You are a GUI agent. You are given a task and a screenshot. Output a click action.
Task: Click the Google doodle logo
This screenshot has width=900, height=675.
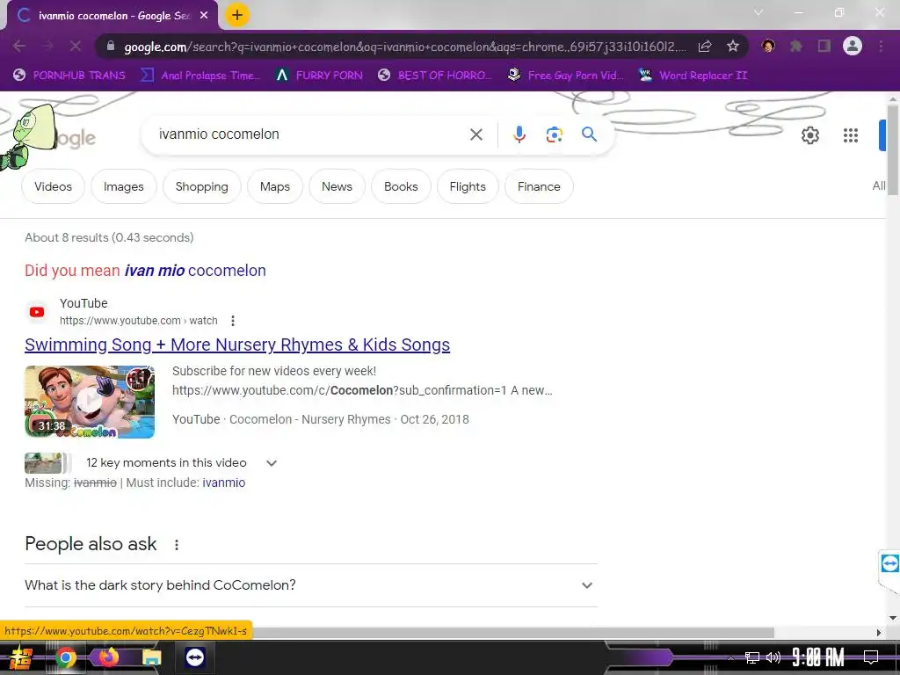coord(49,136)
